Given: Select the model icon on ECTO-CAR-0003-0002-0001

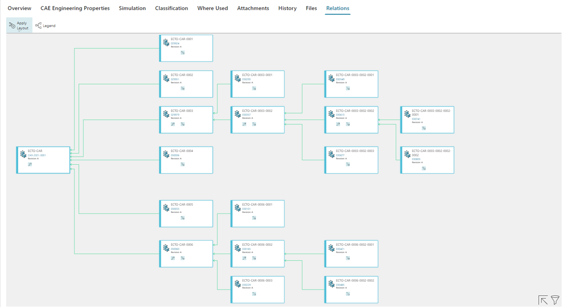Looking at the screenshot, I should pos(331,78).
